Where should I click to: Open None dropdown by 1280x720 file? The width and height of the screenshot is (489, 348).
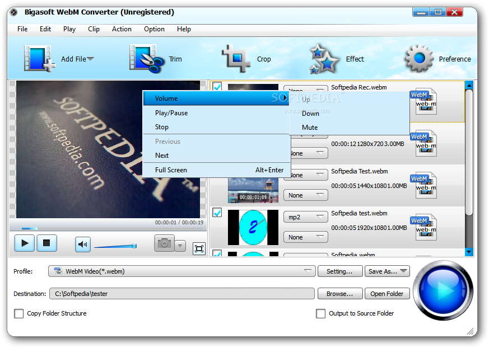click(309, 153)
